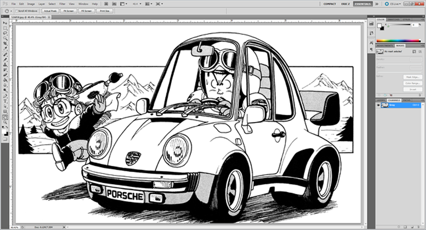Add a pixel mask in Masks panel
426x230 pixels.
pyautogui.click(x=414, y=51)
